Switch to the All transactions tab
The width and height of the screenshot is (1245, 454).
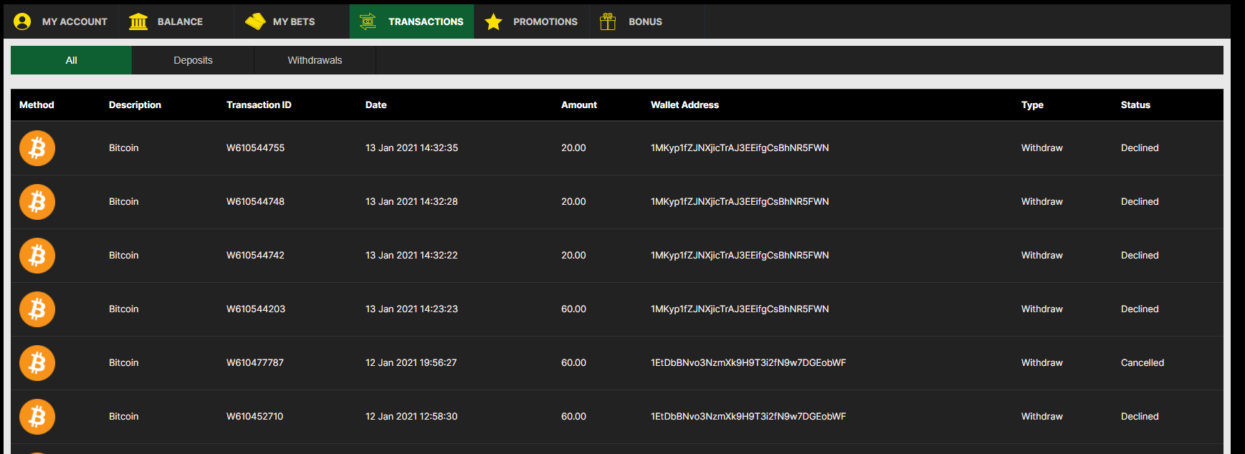[71, 60]
